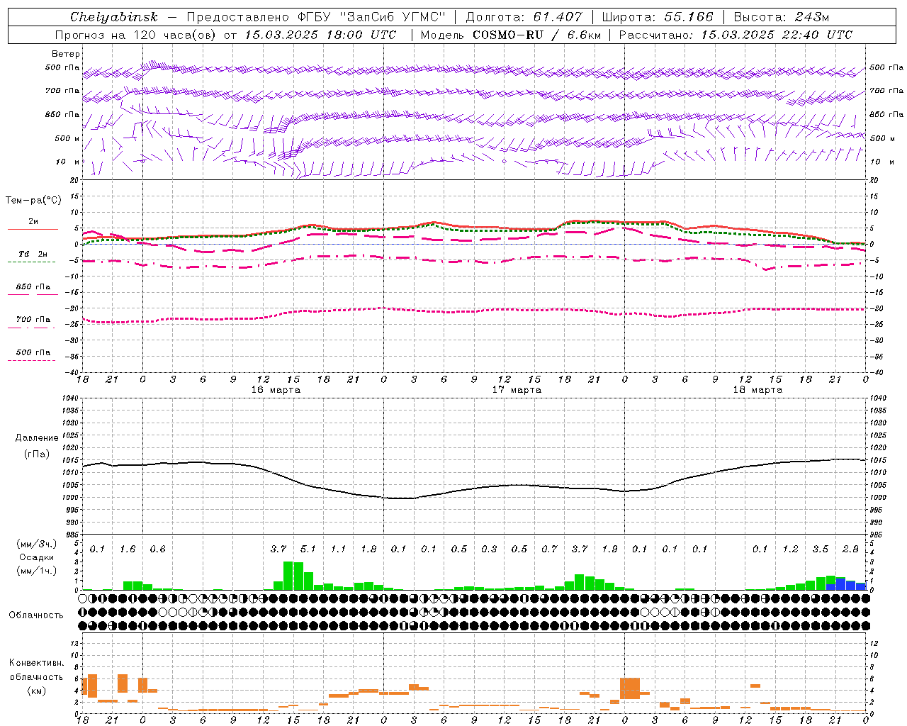
Task: Click the '1.6' precipitation total value
Action: (x=128, y=549)
